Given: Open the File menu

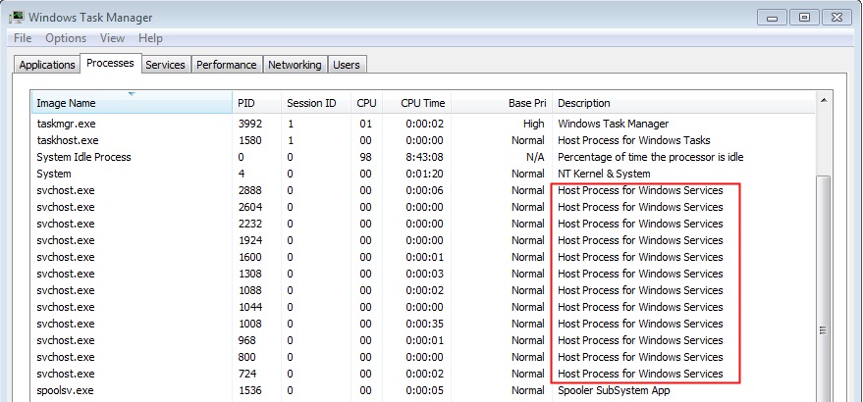Looking at the screenshot, I should click(23, 38).
